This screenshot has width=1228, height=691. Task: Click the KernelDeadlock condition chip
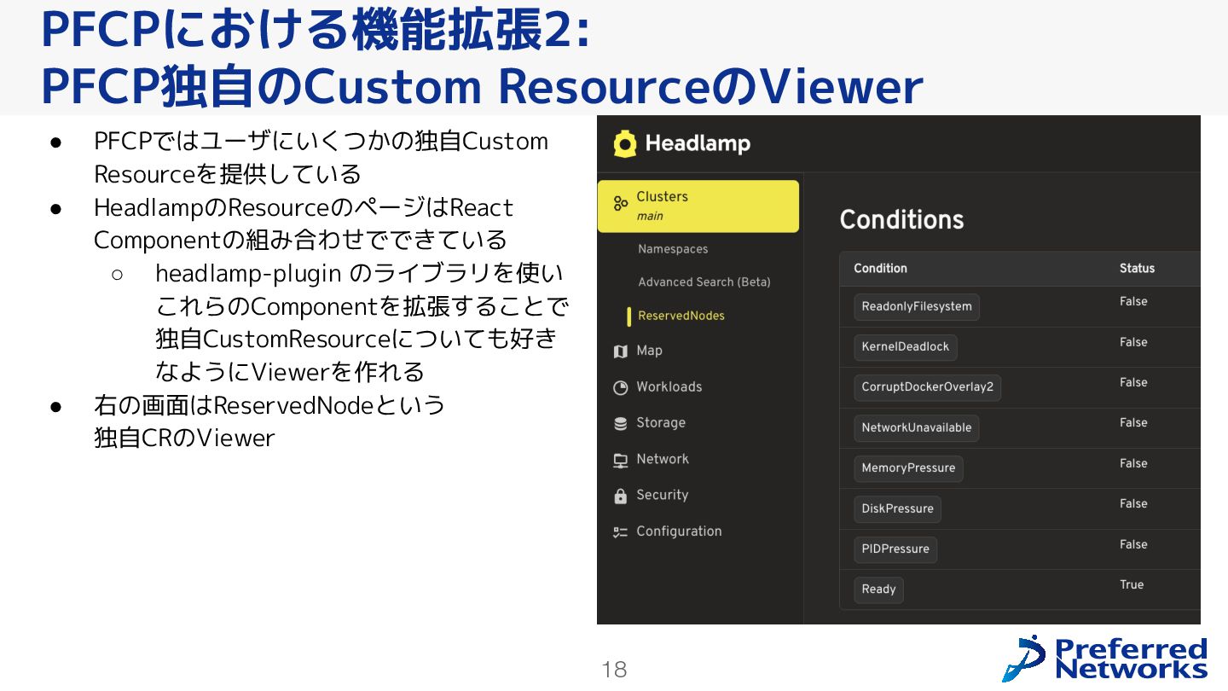click(x=906, y=347)
